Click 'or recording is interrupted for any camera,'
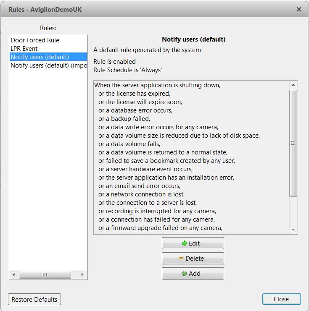309x311 pixels. (157, 211)
